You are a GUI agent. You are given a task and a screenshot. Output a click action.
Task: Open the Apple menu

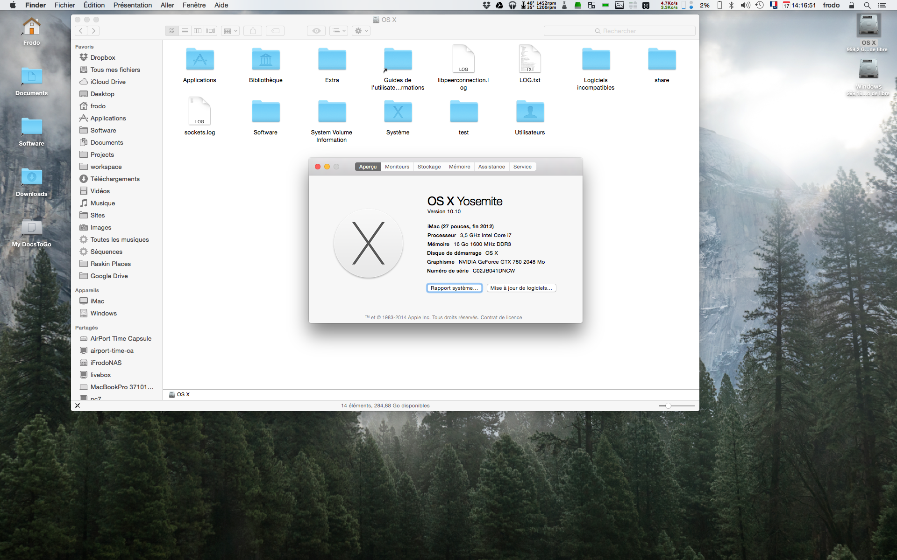(x=13, y=5)
